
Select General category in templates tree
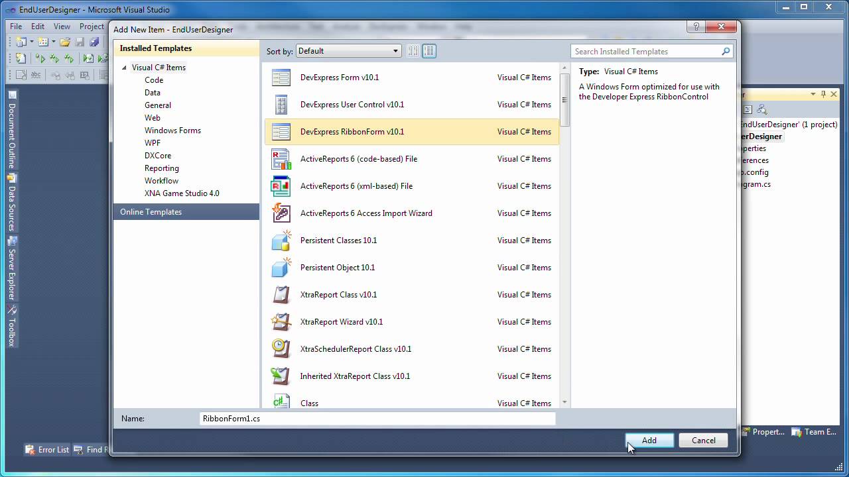click(x=158, y=105)
